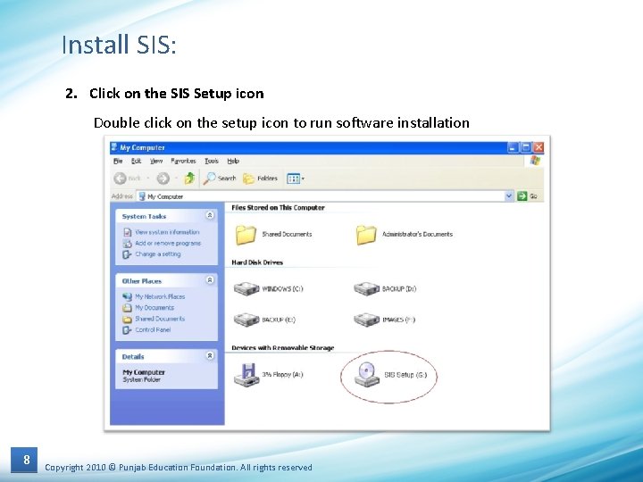Go to My Documents in Other Places
The height and width of the screenshot is (482, 643).
tap(154, 307)
